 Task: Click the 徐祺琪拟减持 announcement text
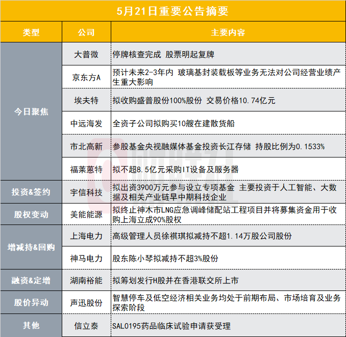[x=202, y=236]
